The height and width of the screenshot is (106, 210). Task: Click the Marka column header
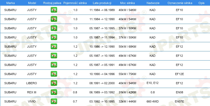tap(11, 3)
